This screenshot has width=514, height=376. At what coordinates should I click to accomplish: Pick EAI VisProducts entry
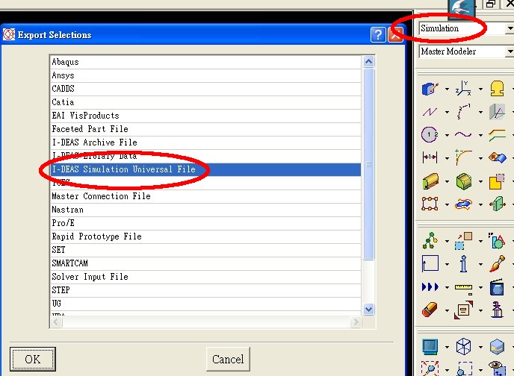pos(205,116)
